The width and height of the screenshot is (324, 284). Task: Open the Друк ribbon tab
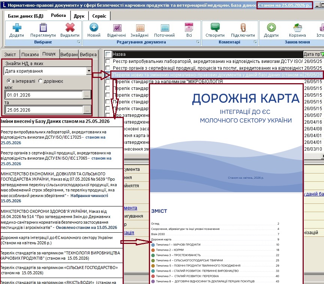point(79,16)
